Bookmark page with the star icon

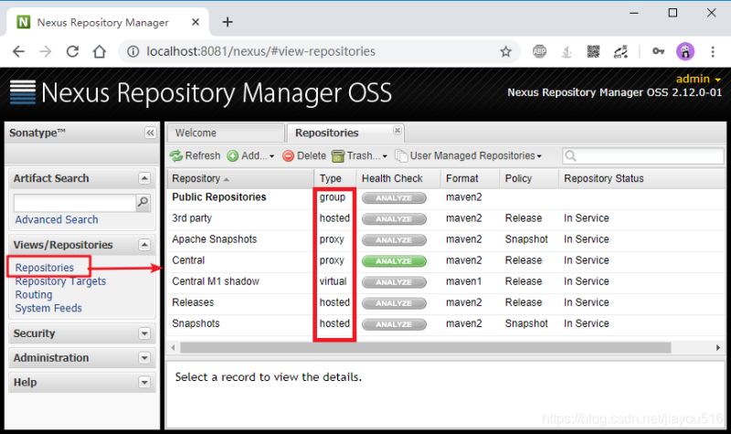[x=506, y=51]
